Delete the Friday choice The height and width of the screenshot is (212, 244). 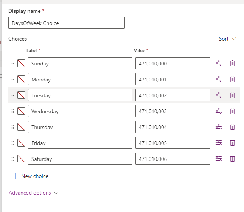232,143
